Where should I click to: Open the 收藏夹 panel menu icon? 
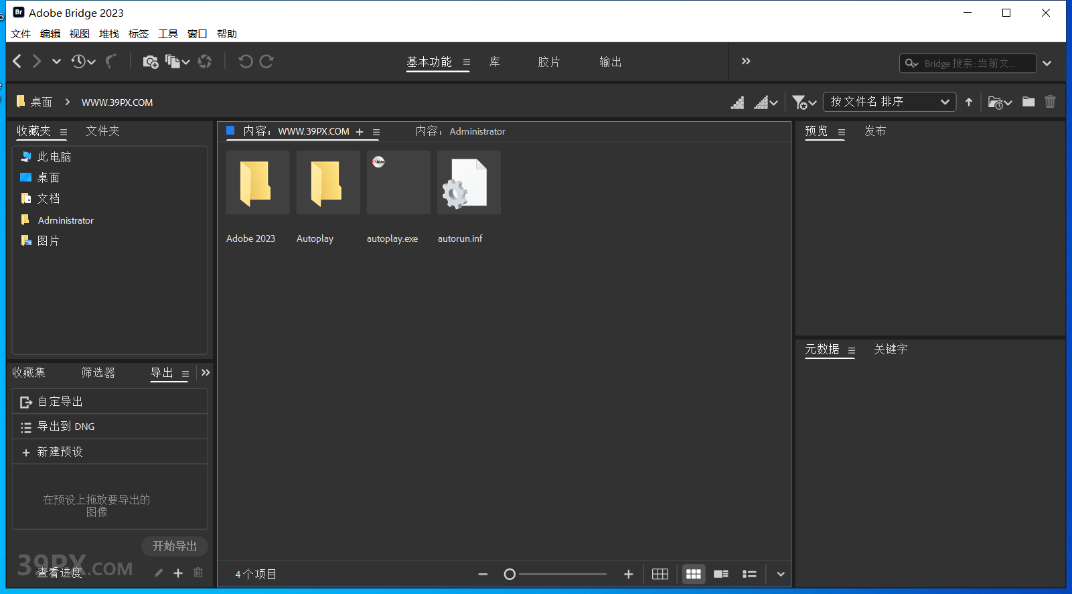(64, 133)
